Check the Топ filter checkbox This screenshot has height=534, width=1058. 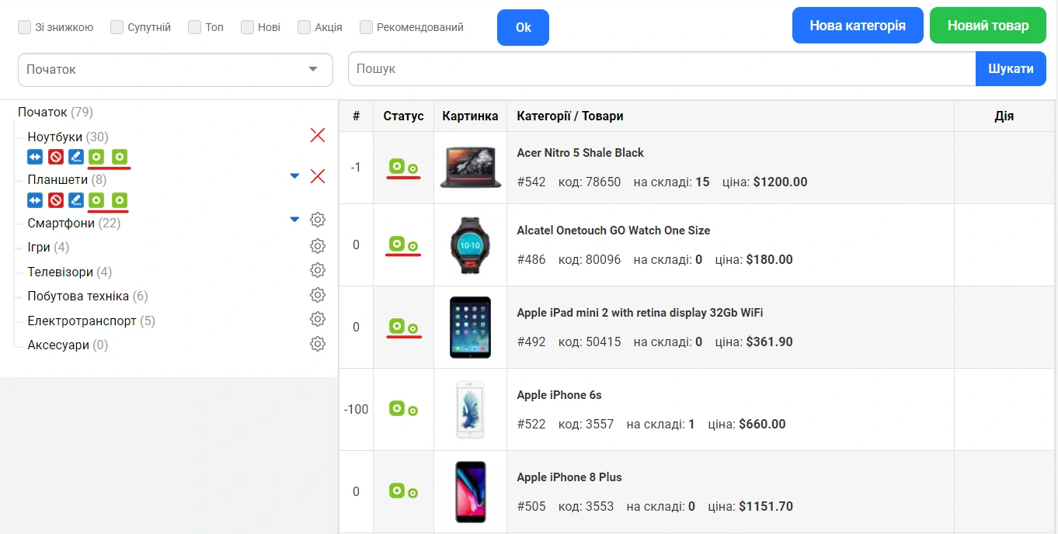[x=195, y=27]
